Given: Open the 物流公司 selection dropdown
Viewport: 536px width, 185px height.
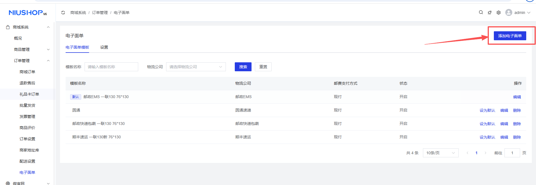Looking at the screenshot, I should point(196,67).
